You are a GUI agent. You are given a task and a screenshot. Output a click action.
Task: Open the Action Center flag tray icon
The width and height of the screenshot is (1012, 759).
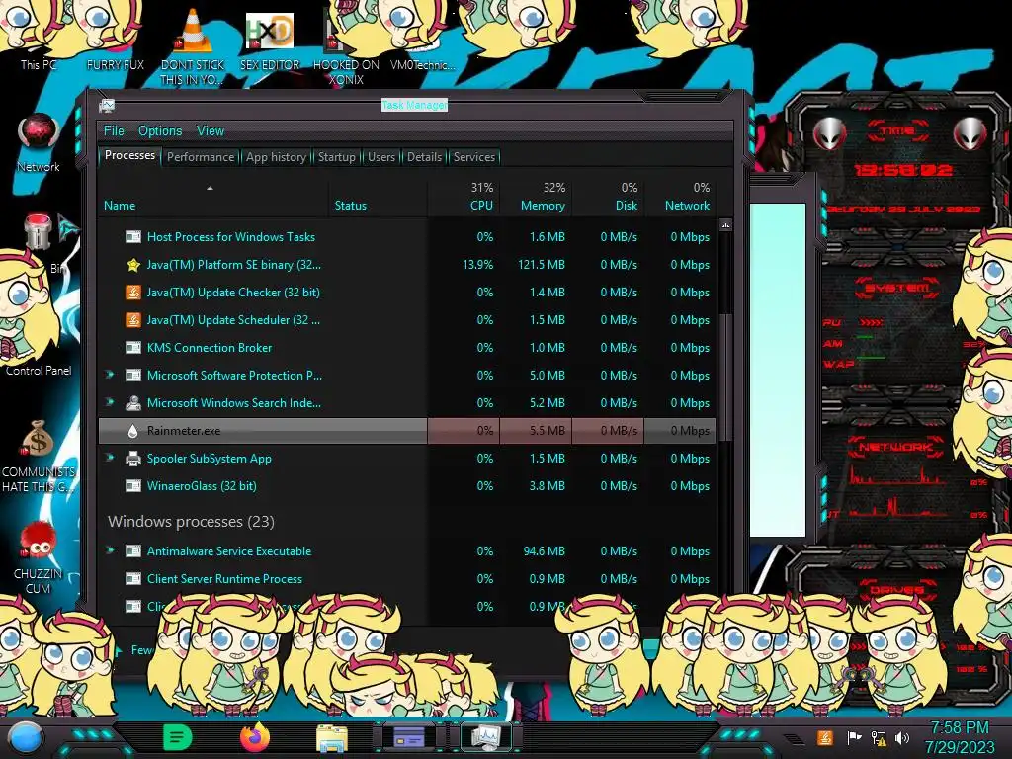tap(854, 737)
